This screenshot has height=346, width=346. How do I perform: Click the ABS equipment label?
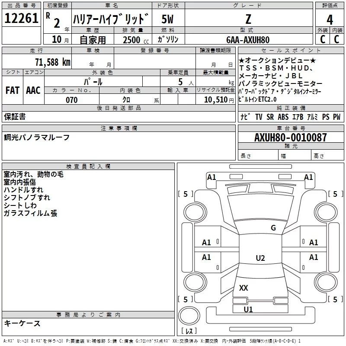coord(283,117)
